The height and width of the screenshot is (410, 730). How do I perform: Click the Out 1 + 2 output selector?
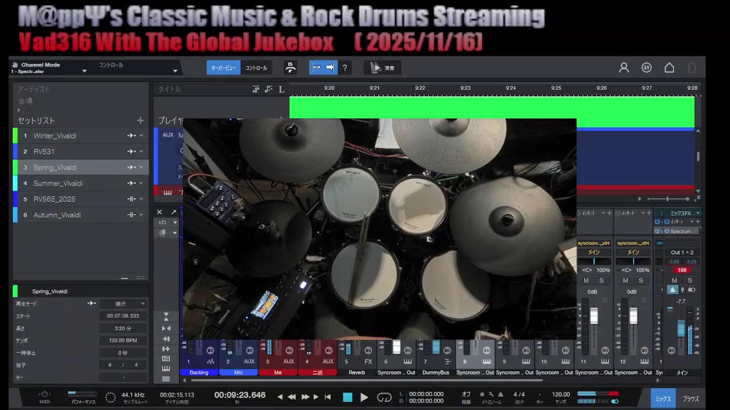pyautogui.click(x=683, y=252)
